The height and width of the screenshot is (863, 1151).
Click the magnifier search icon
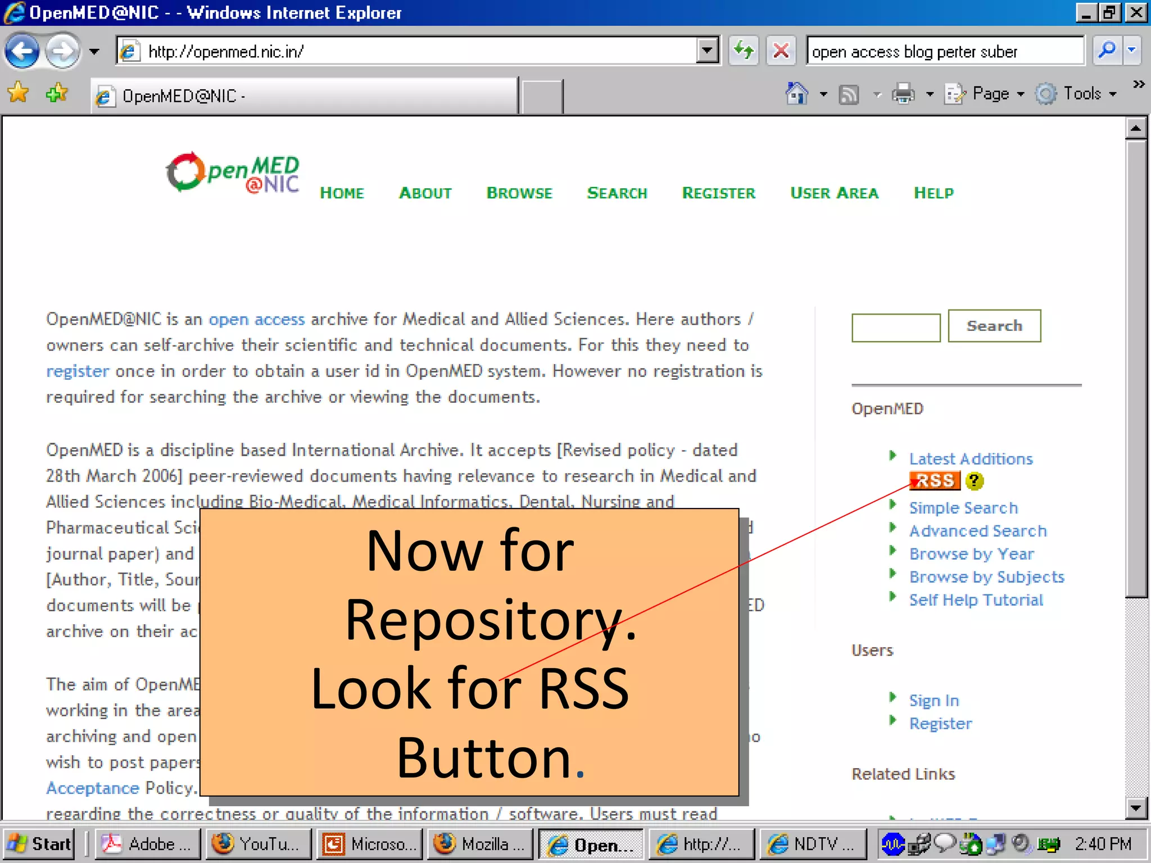click(x=1106, y=51)
